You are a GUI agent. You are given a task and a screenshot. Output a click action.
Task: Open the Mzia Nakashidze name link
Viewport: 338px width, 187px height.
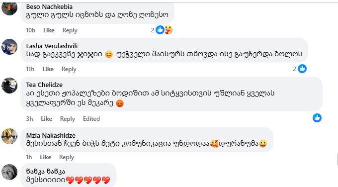click(51, 135)
